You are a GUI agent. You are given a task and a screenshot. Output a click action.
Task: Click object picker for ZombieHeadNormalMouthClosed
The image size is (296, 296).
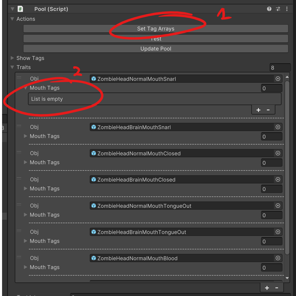point(277,153)
